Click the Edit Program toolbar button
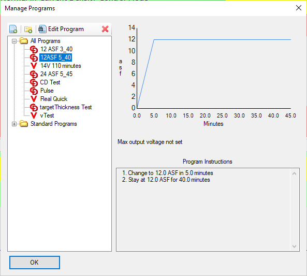This screenshot has height=276, width=307. coord(61,29)
